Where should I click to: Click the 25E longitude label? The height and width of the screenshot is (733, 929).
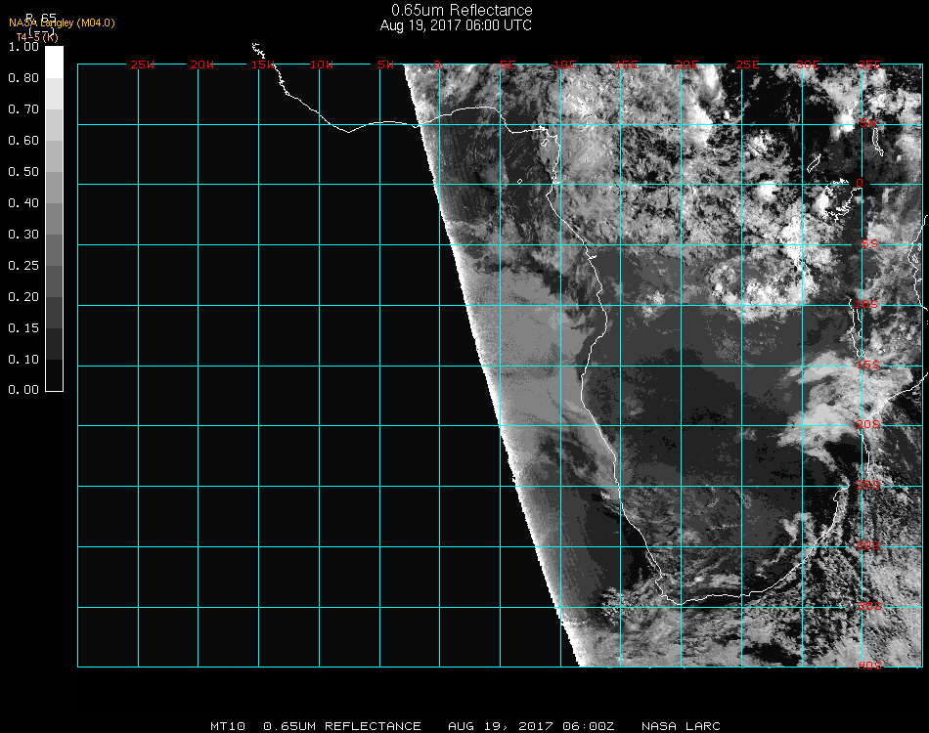click(x=747, y=65)
